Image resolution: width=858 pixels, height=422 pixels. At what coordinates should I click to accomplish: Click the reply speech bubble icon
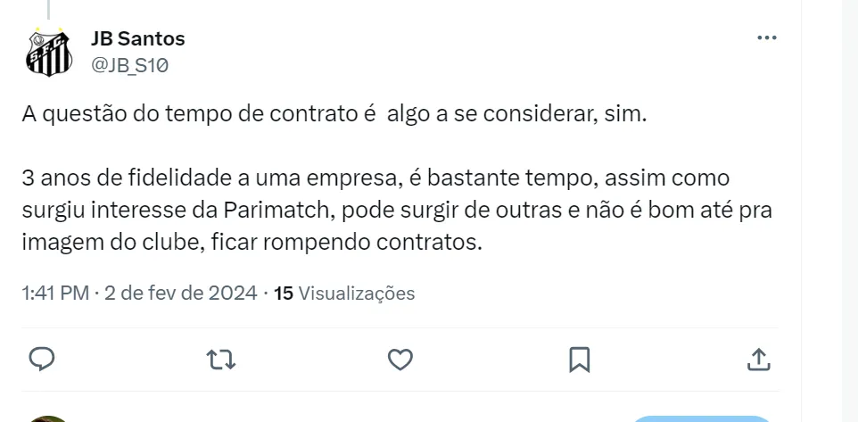point(43,359)
